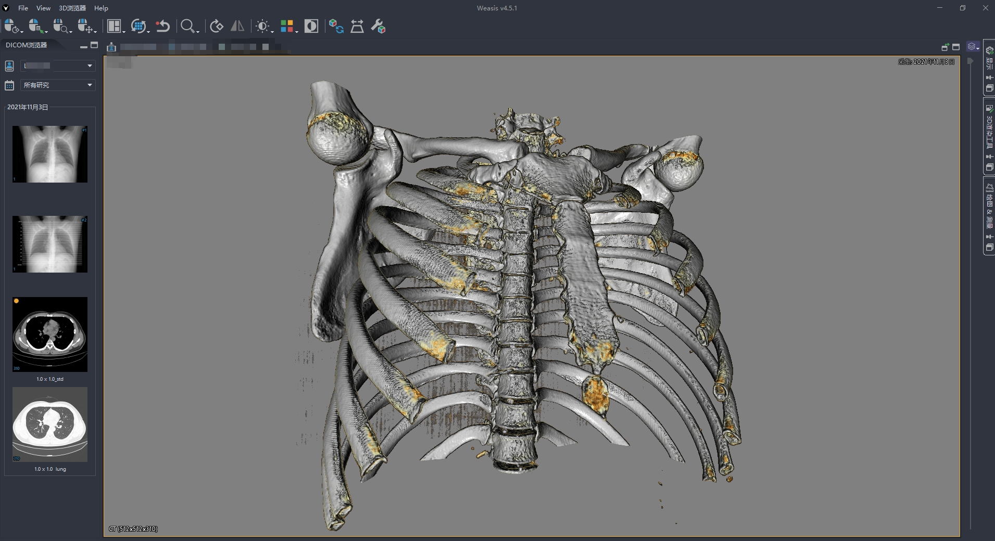Open the layers tools dropdown
995x541 pixels.
(x=973, y=47)
